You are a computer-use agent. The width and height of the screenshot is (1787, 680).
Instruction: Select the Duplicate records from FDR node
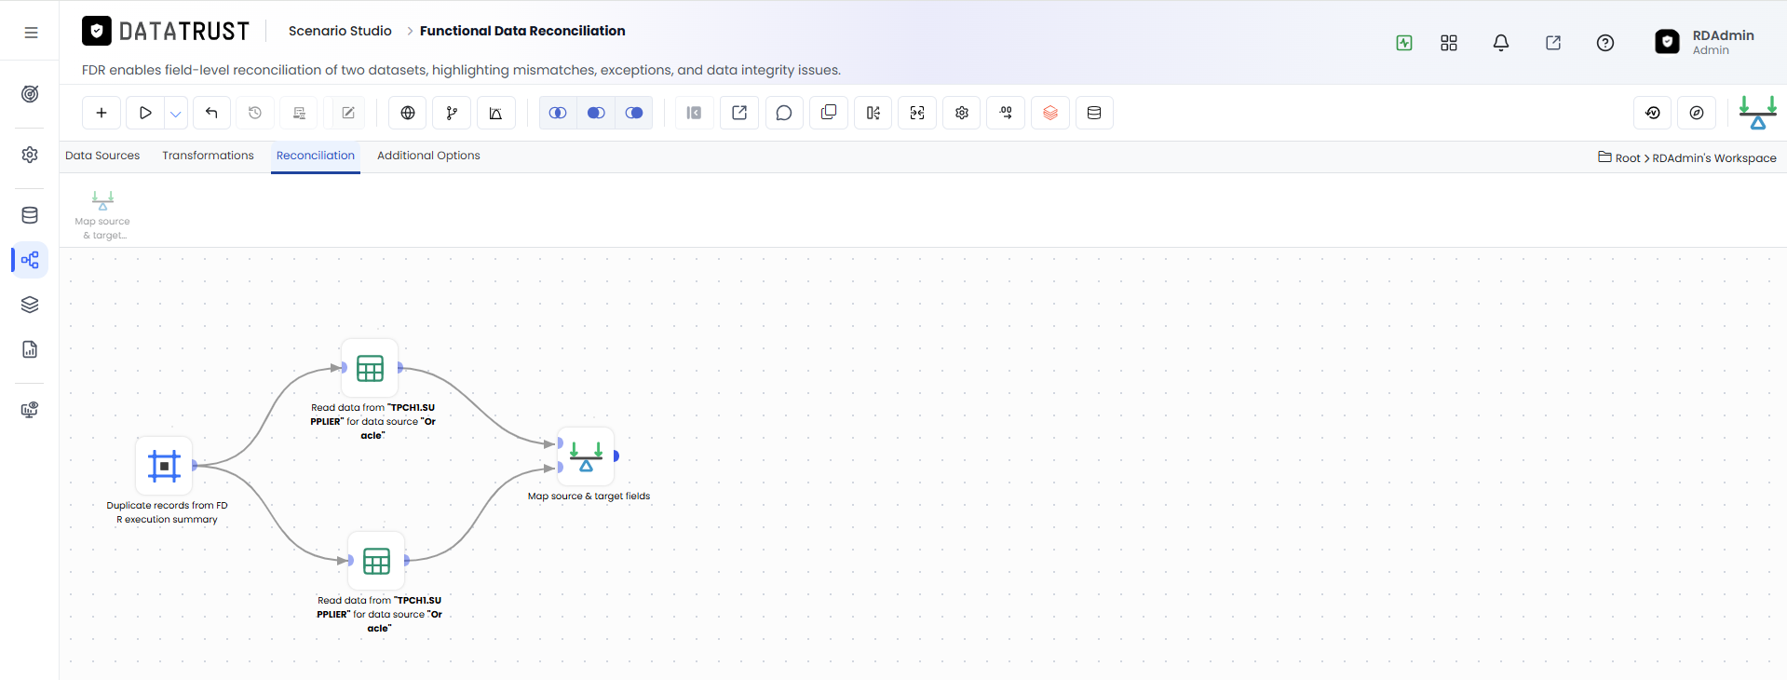(164, 466)
